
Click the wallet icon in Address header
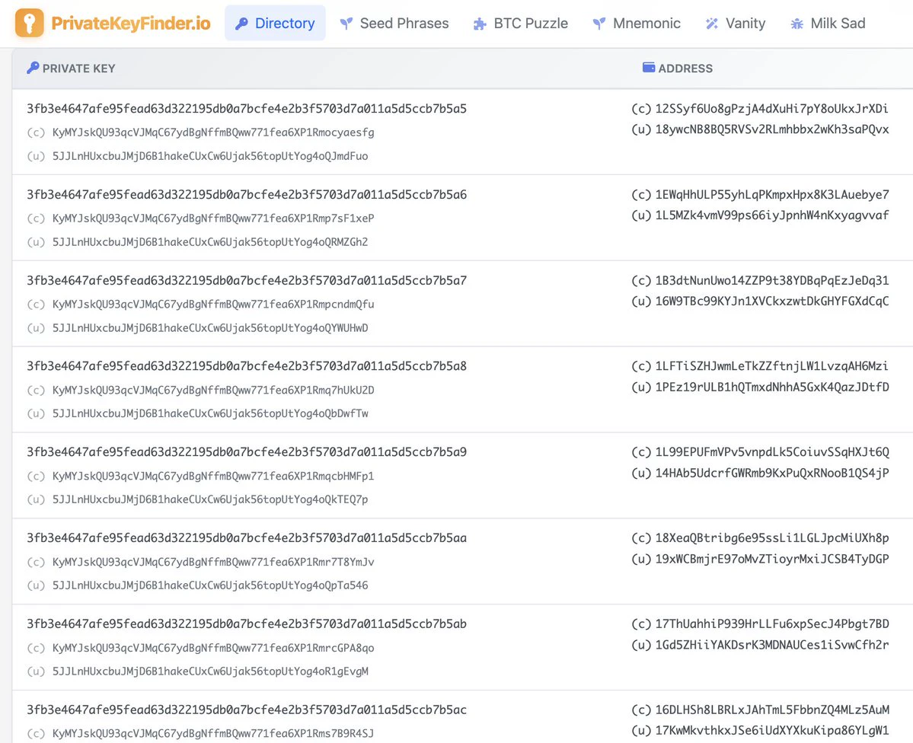(649, 68)
